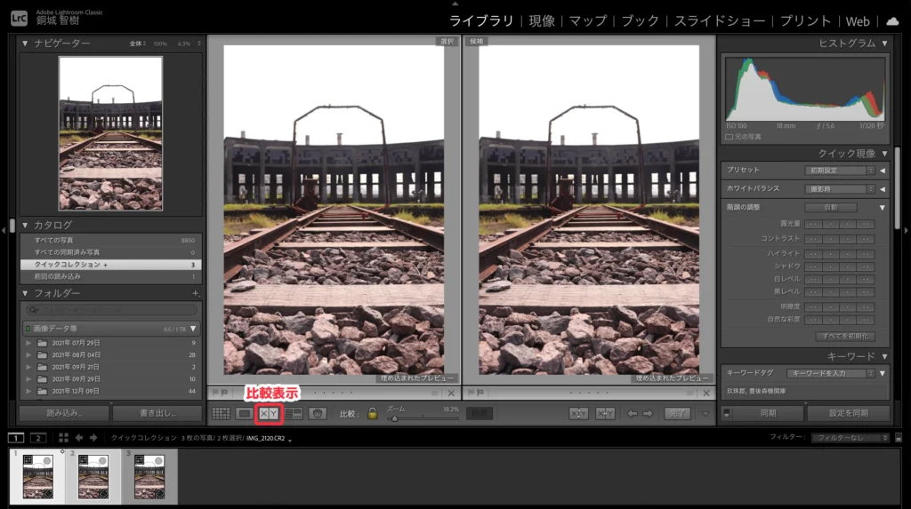Select the third filmstrip thumbnail
The width and height of the screenshot is (911, 509).
point(149,477)
